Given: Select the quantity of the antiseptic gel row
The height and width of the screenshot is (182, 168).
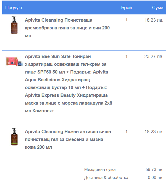Looking at the screenshot, I should pyautogui.click(x=126, y=132).
